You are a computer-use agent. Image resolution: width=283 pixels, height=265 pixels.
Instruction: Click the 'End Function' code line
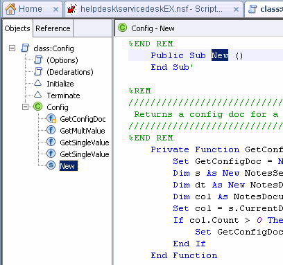click(x=184, y=255)
